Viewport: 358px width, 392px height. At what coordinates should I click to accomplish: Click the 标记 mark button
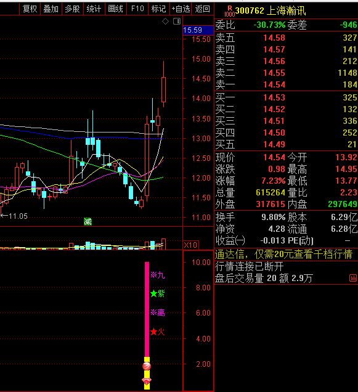click(x=159, y=9)
